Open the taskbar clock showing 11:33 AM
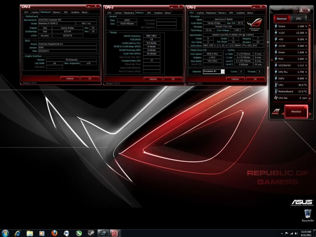The height and width of the screenshot is (237, 316). click(x=306, y=233)
